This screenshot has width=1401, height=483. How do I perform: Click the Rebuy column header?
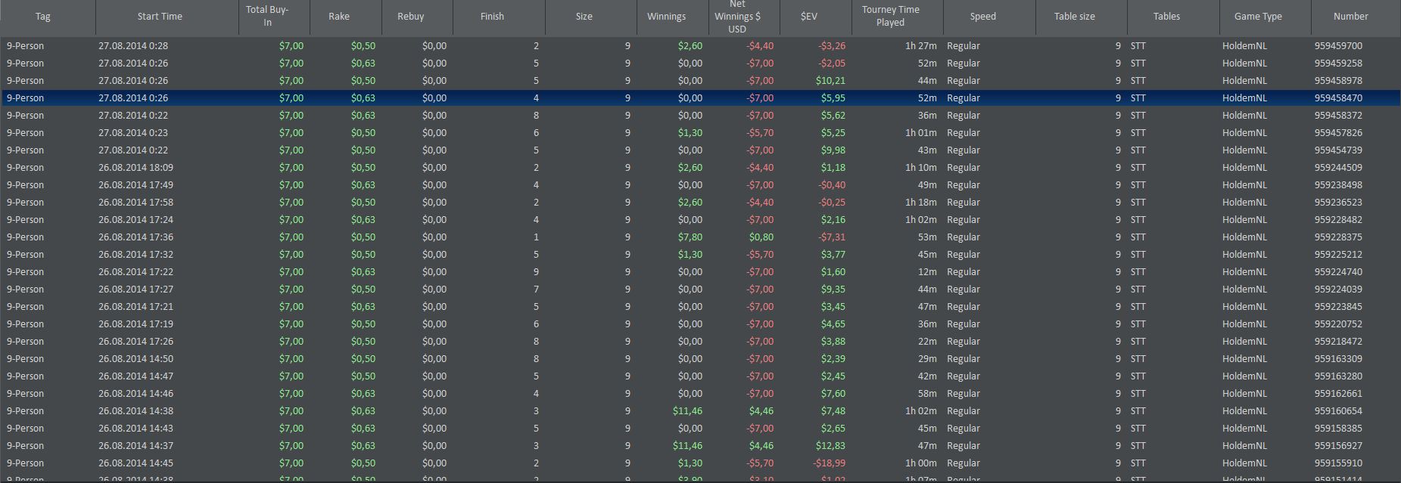point(410,17)
